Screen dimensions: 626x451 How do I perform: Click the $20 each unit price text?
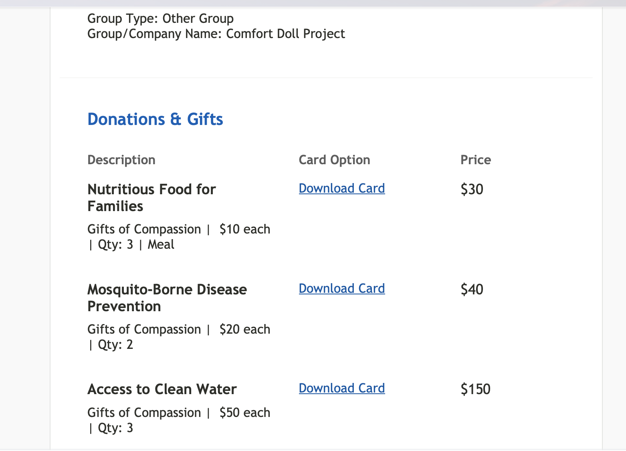click(244, 329)
